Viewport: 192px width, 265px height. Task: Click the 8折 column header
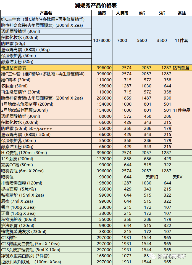coord(142,13)
